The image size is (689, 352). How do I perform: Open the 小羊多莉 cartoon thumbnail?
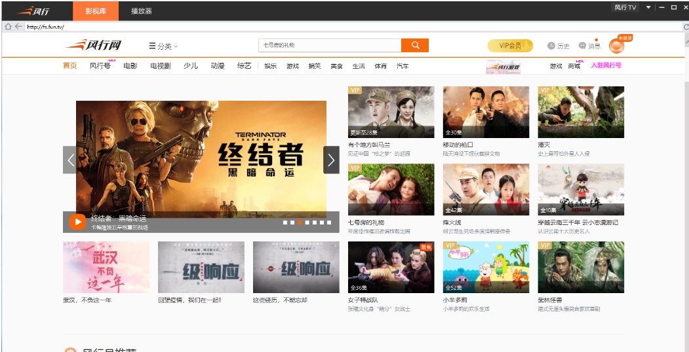pos(486,268)
